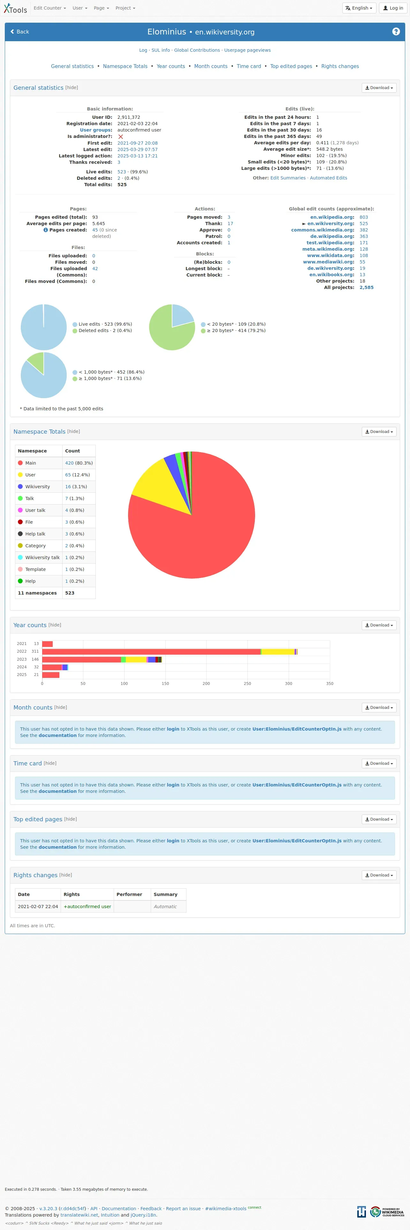This screenshot has width=410, height=1230.
Task: Open the SUL info link
Action: [x=160, y=50]
